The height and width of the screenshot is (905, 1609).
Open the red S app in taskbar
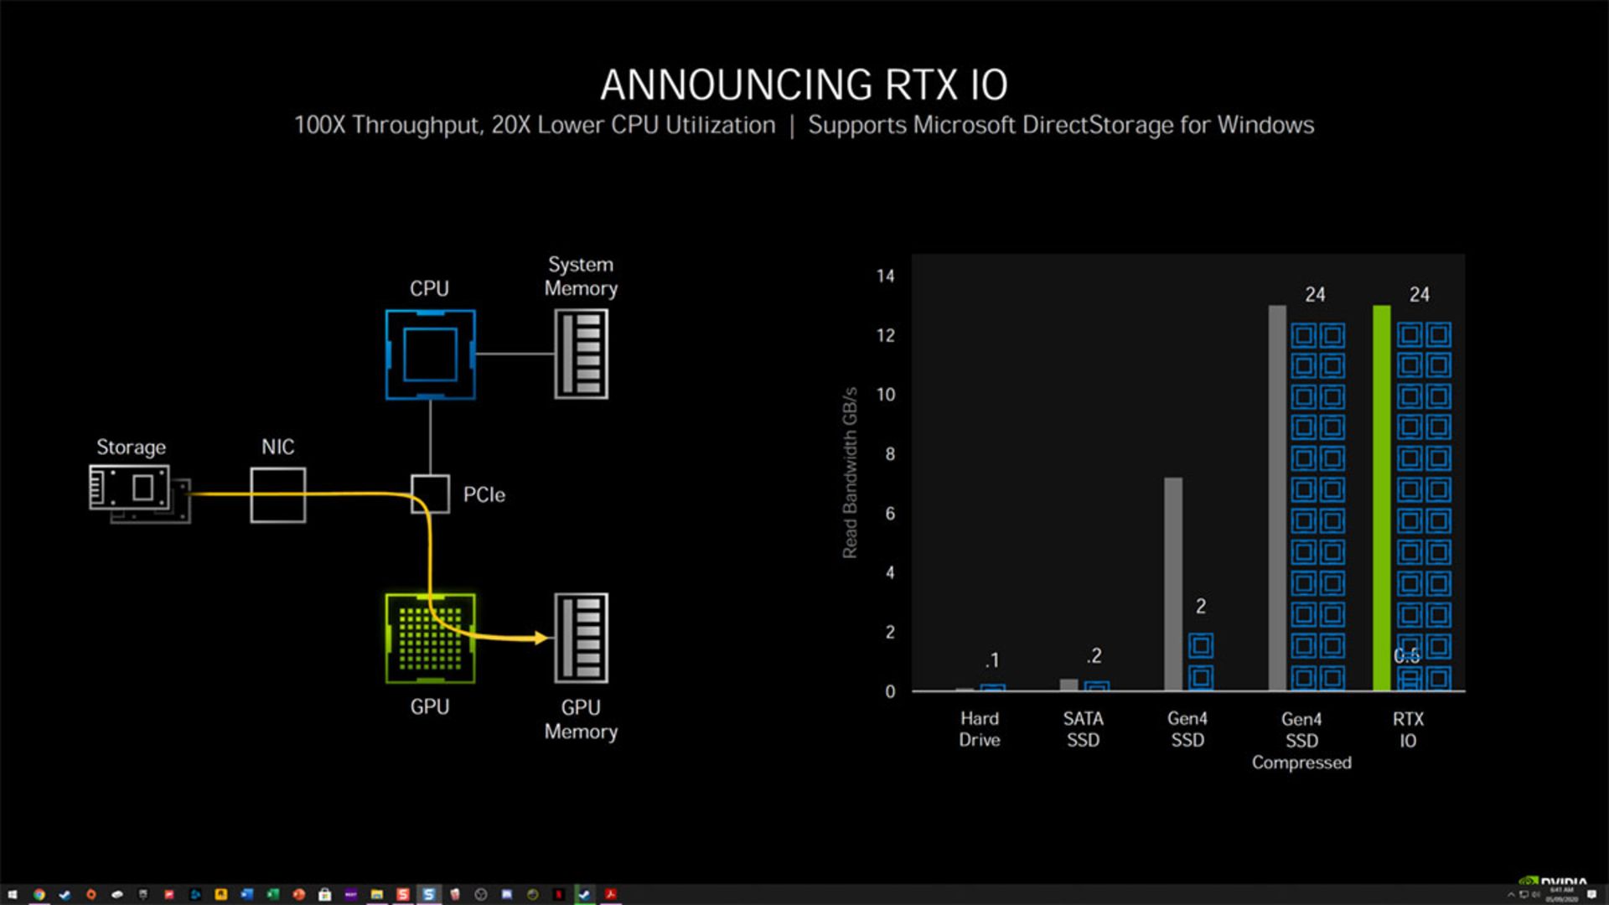coord(402,894)
